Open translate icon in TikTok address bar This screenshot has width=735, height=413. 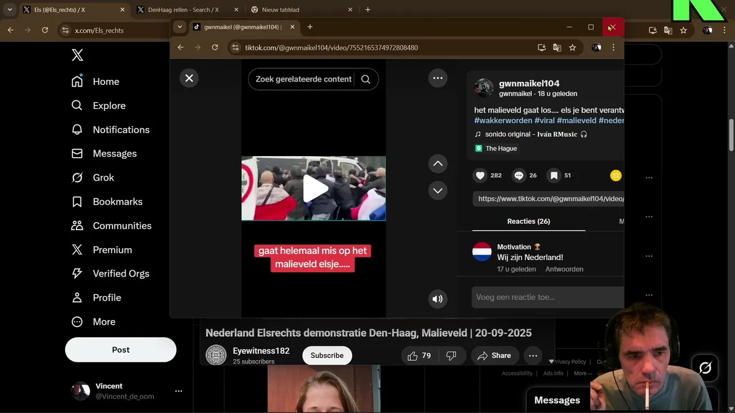557,48
